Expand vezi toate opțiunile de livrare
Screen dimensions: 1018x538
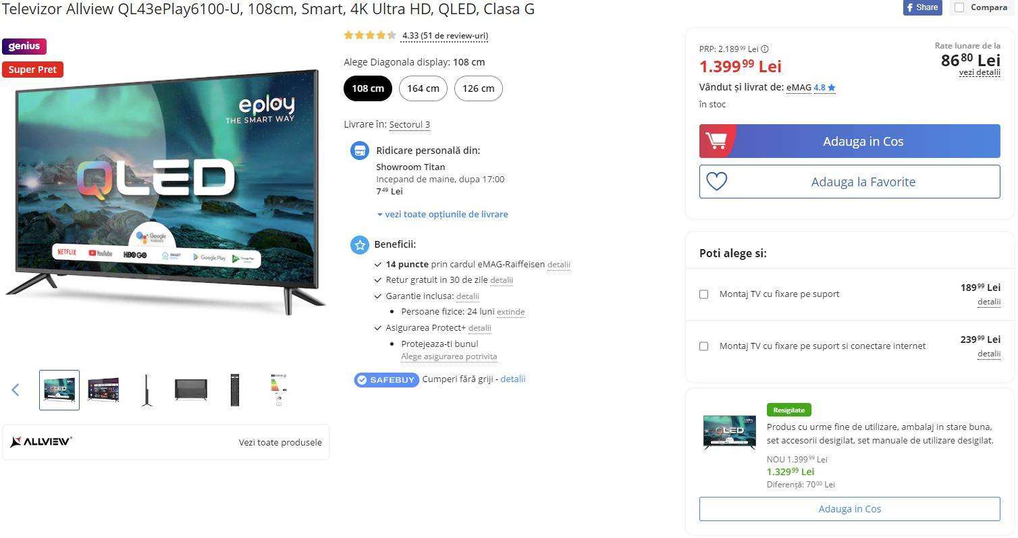(443, 214)
